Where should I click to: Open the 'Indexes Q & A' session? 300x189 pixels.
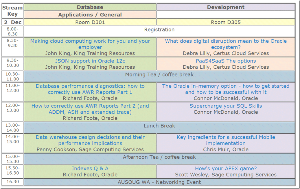pos(90,169)
